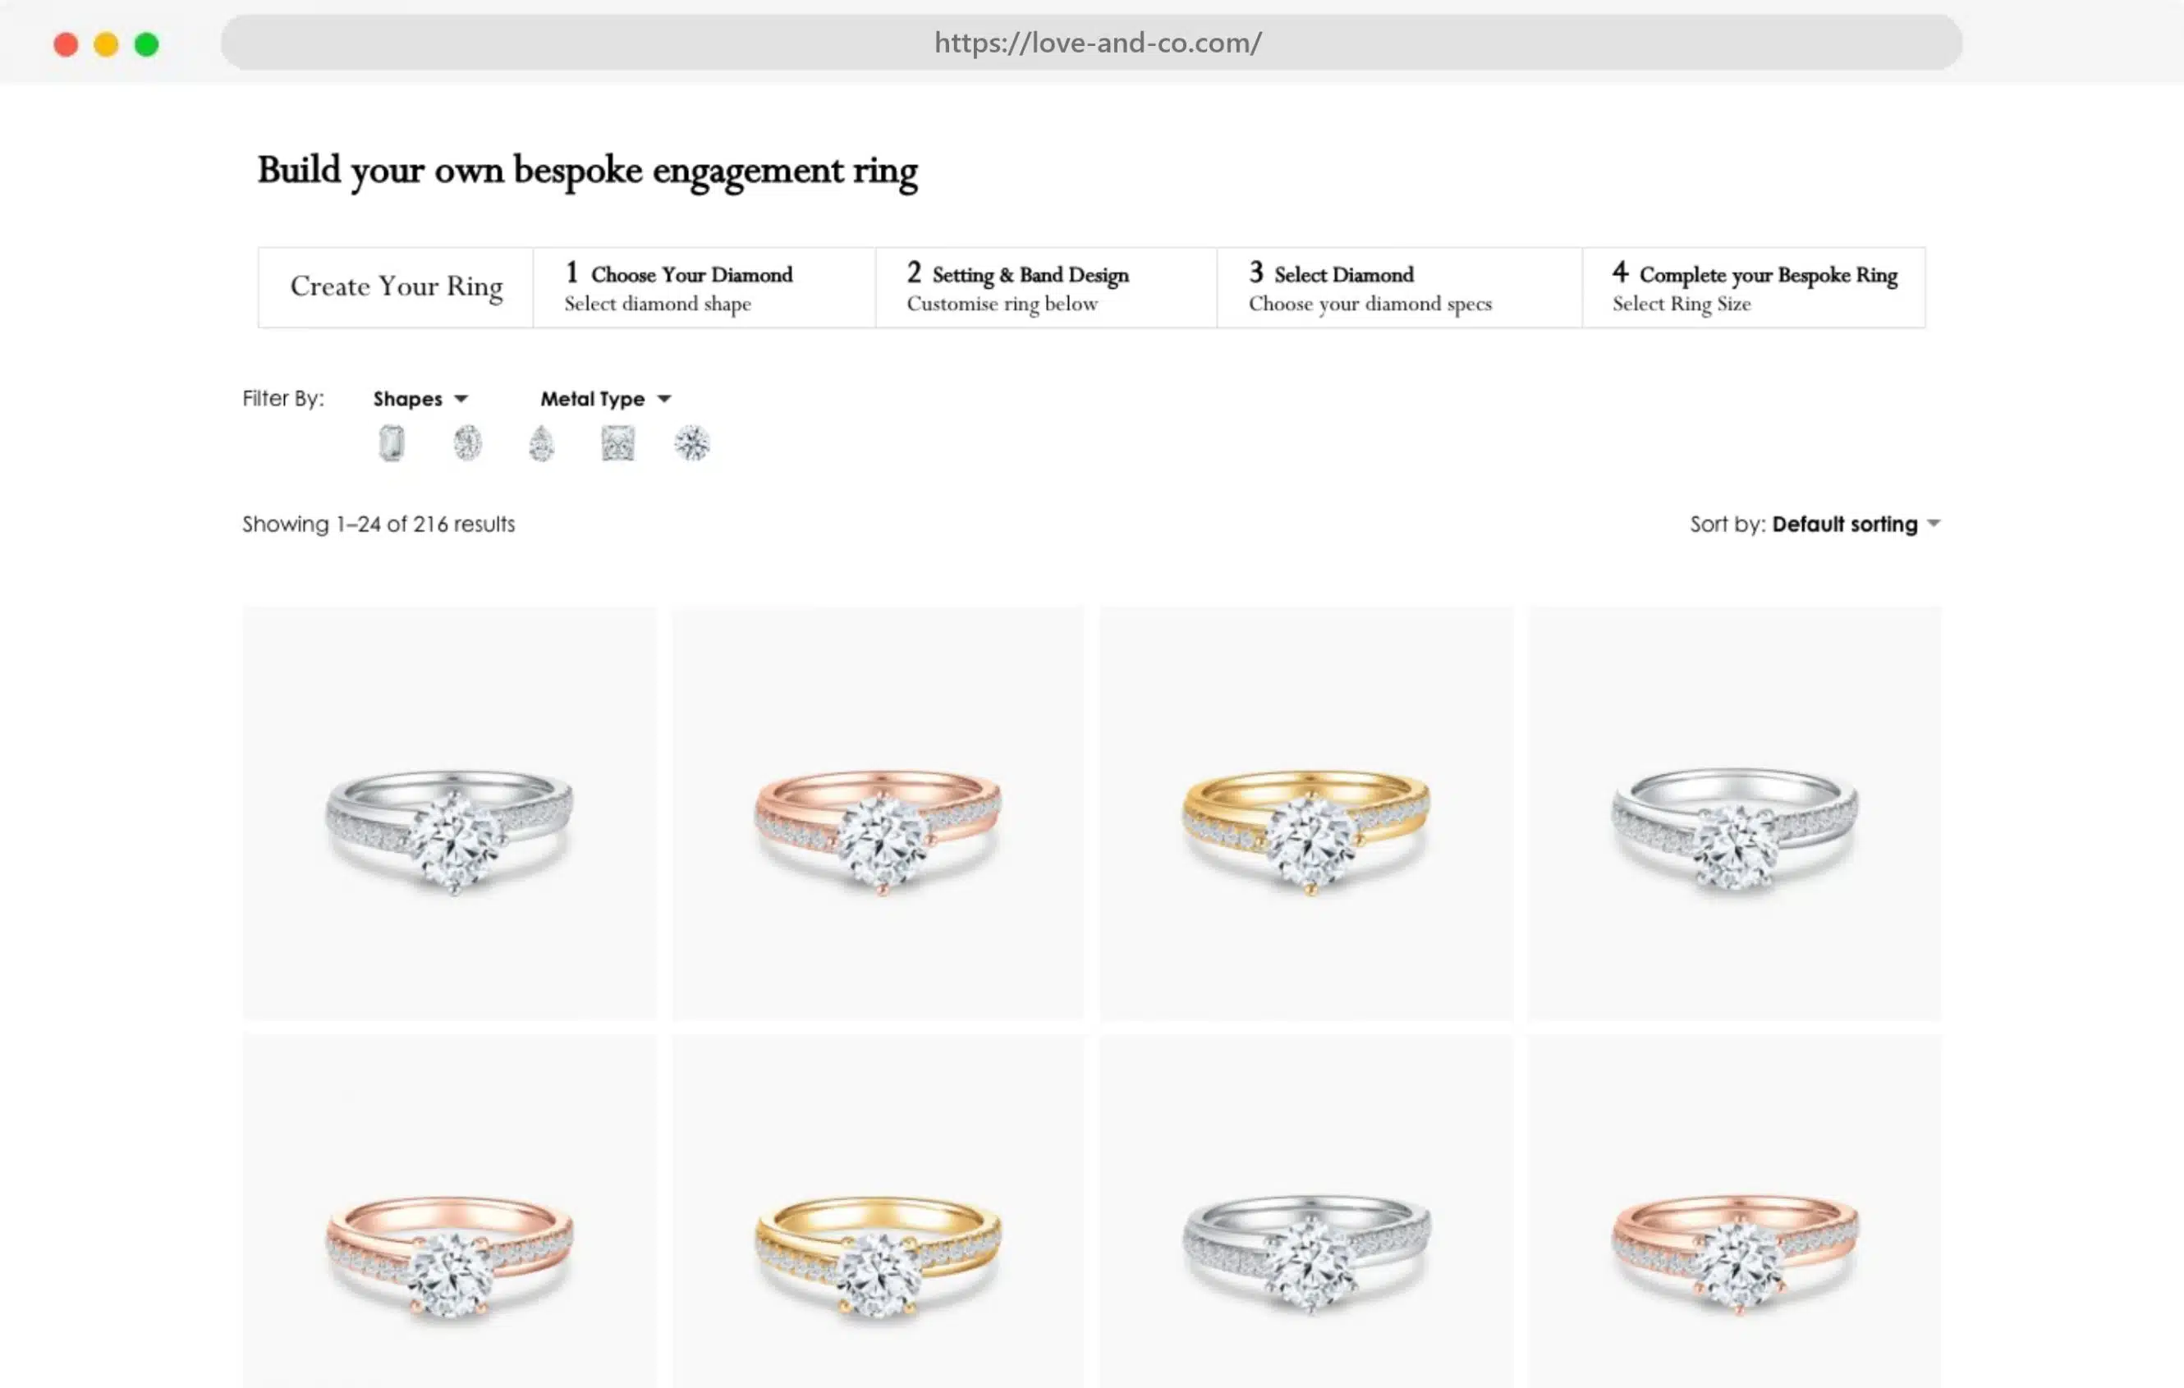Select yellow gold ring in top row

(x=1306, y=813)
